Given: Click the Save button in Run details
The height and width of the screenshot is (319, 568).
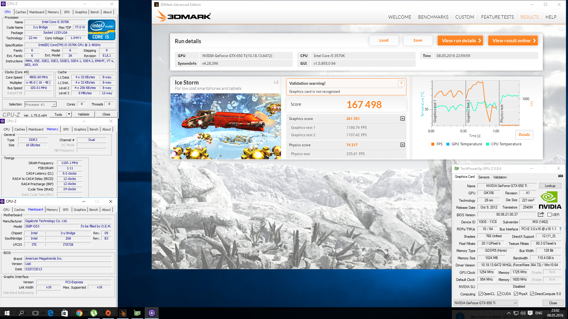Looking at the screenshot, I should [x=418, y=40].
